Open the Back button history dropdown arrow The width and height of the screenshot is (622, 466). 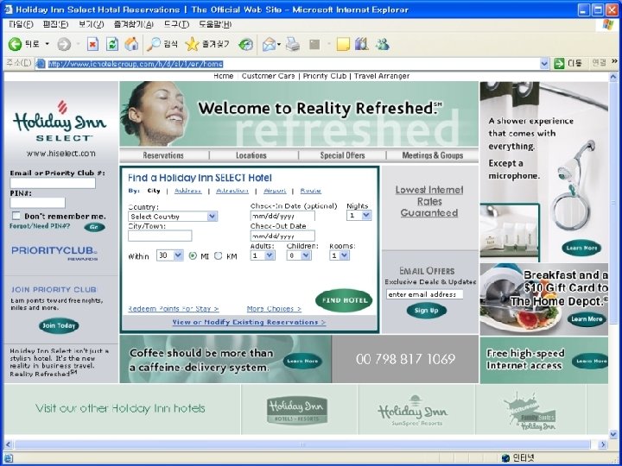point(48,44)
